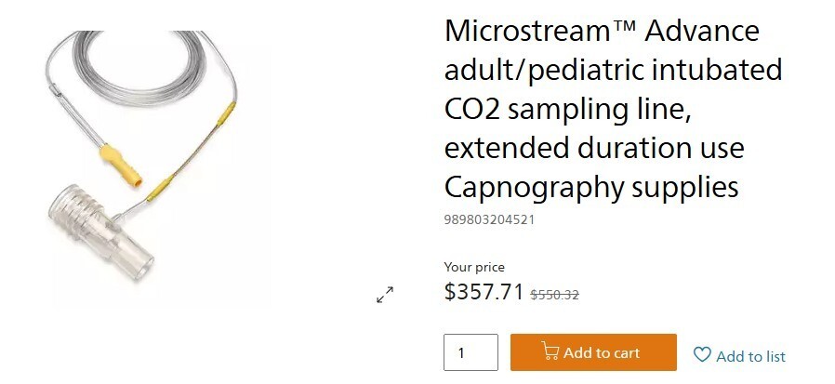Open the sampling line product photo
Screen dimensions: 835x384
[x=153, y=167]
